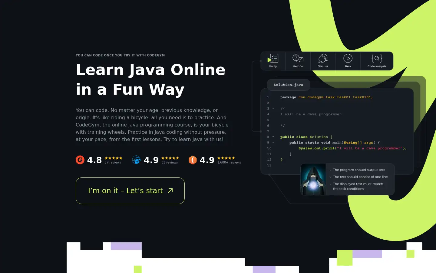This screenshot has width=436, height=273.
Task: Select the Solution.java tab
Action: pos(288,85)
